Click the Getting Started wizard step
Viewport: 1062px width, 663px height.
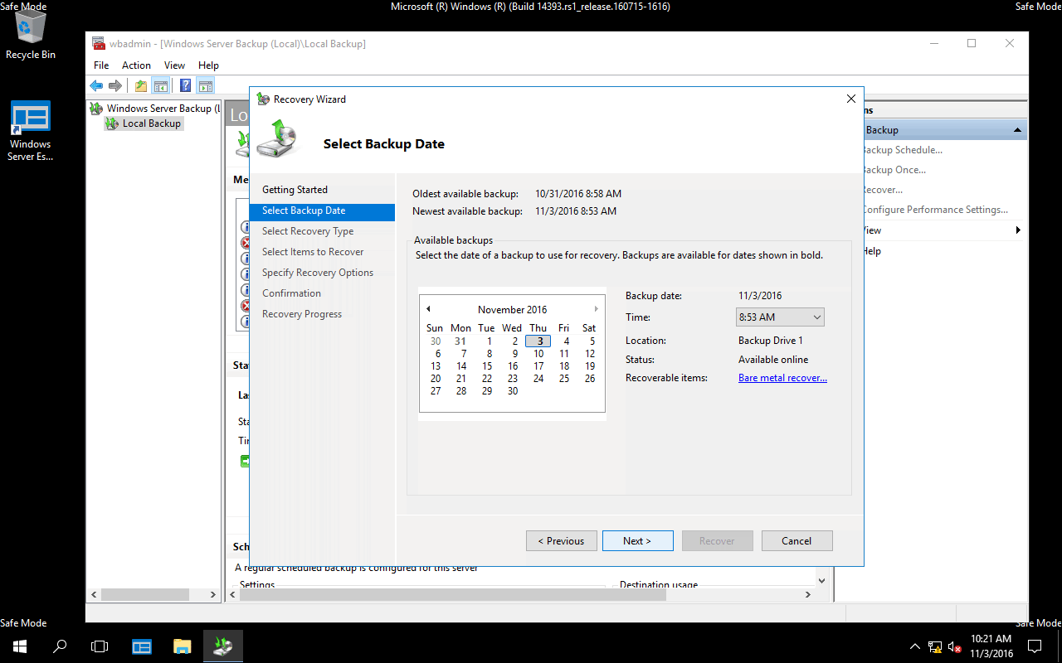(x=295, y=190)
